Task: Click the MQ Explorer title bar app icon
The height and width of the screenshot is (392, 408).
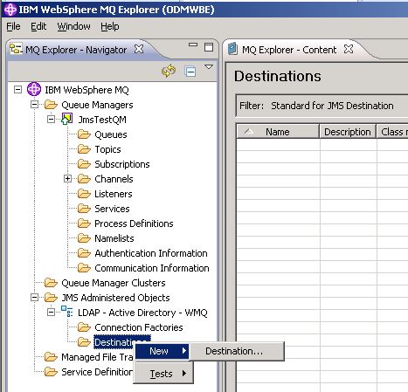Action: [x=10, y=10]
